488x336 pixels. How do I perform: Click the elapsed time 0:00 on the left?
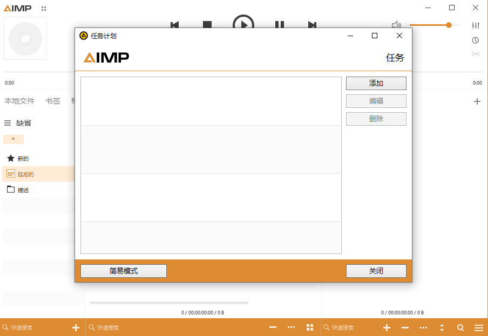point(9,83)
